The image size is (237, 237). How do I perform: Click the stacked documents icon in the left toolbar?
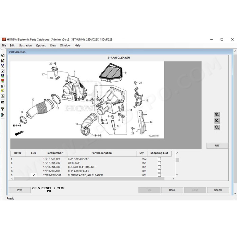click(3, 56)
